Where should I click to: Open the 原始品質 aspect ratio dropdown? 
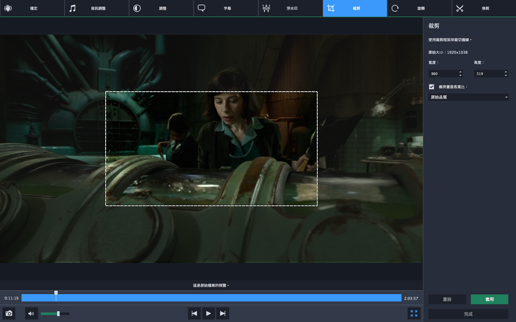tap(469, 97)
